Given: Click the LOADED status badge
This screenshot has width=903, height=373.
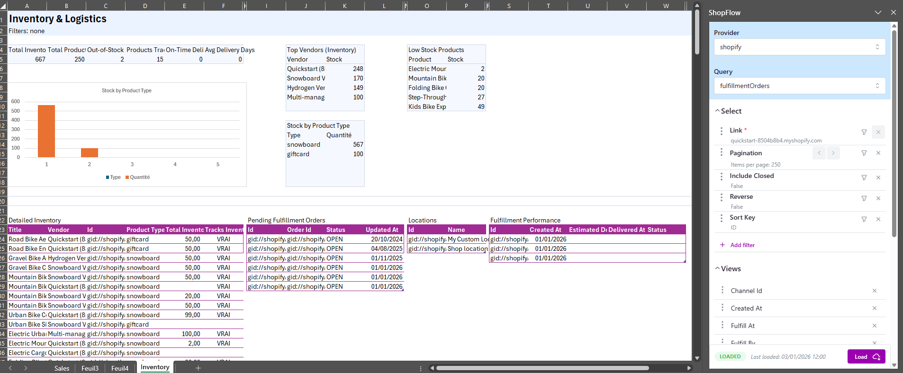Looking at the screenshot, I should (x=730, y=356).
